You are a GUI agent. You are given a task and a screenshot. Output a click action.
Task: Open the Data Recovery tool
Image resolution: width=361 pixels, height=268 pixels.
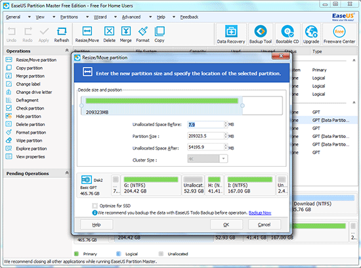pos(231,34)
